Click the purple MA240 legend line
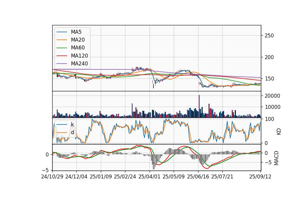 [62, 64]
